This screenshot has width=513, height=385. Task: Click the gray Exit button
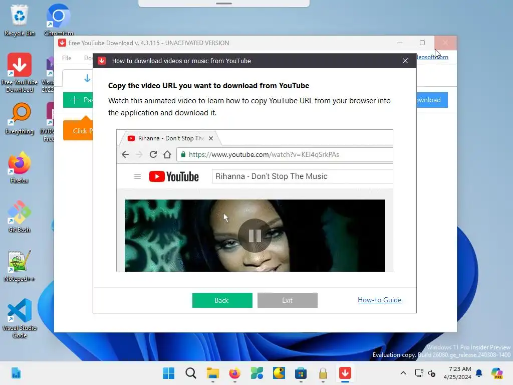287,300
